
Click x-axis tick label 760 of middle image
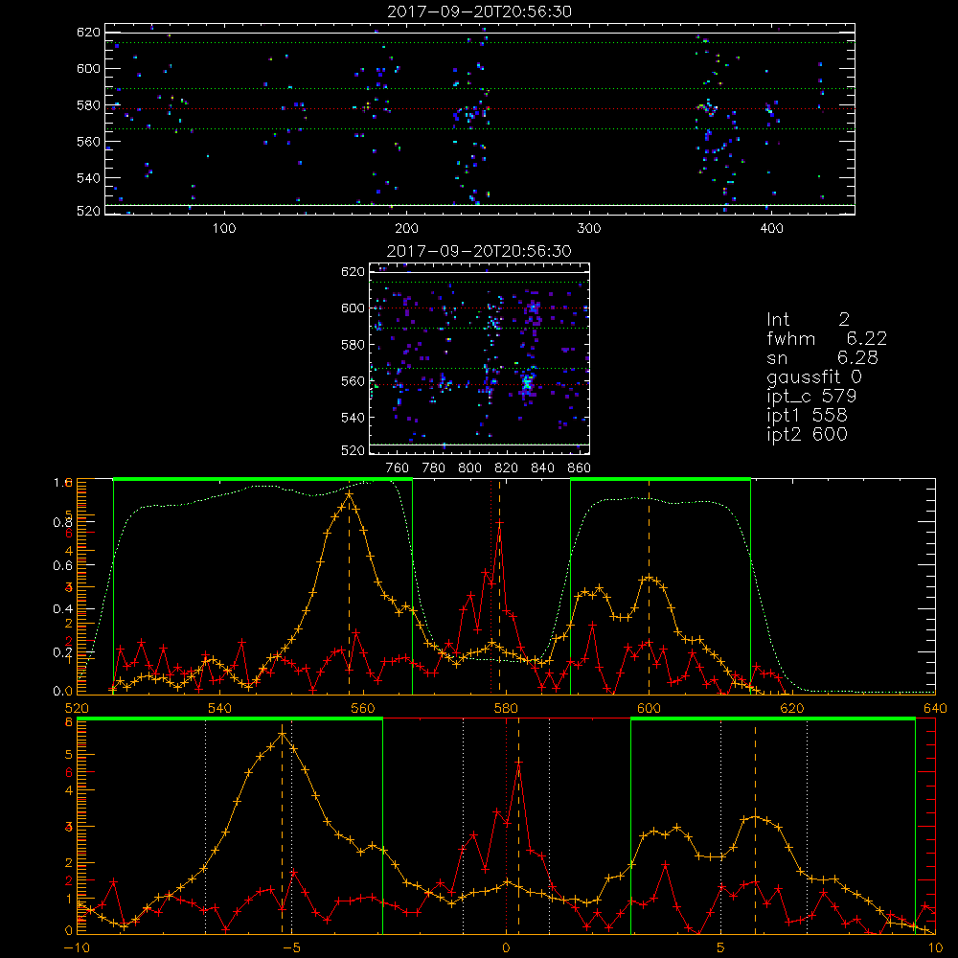tap(398, 468)
